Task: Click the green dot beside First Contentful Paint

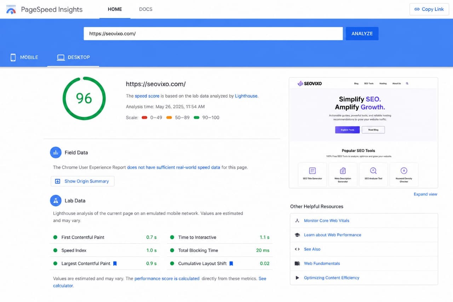Action: click(55, 237)
